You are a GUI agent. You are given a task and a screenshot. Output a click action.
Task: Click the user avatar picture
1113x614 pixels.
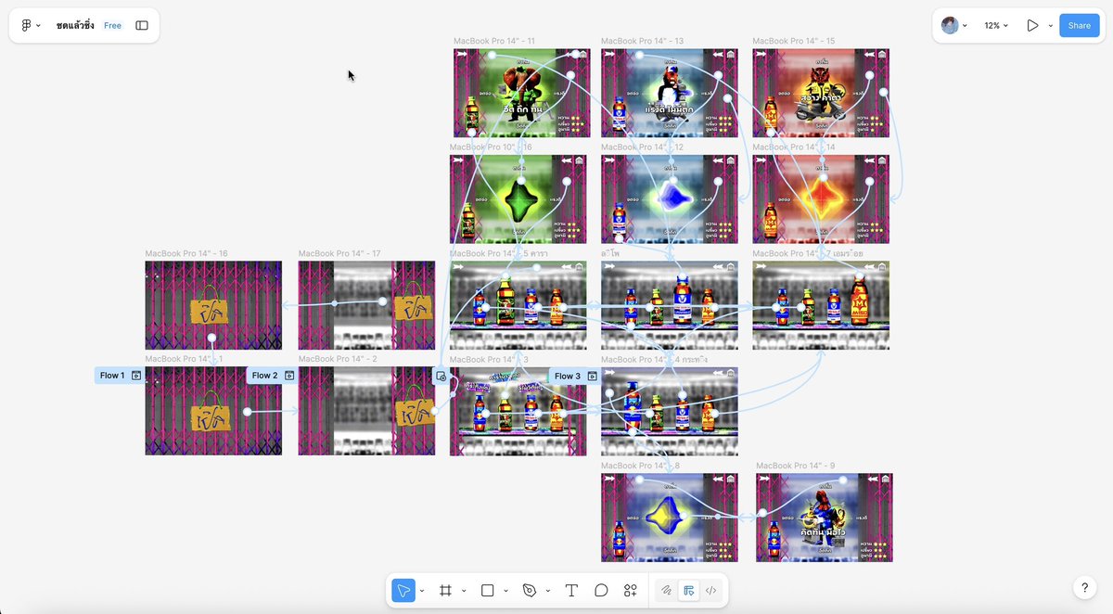point(950,25)
